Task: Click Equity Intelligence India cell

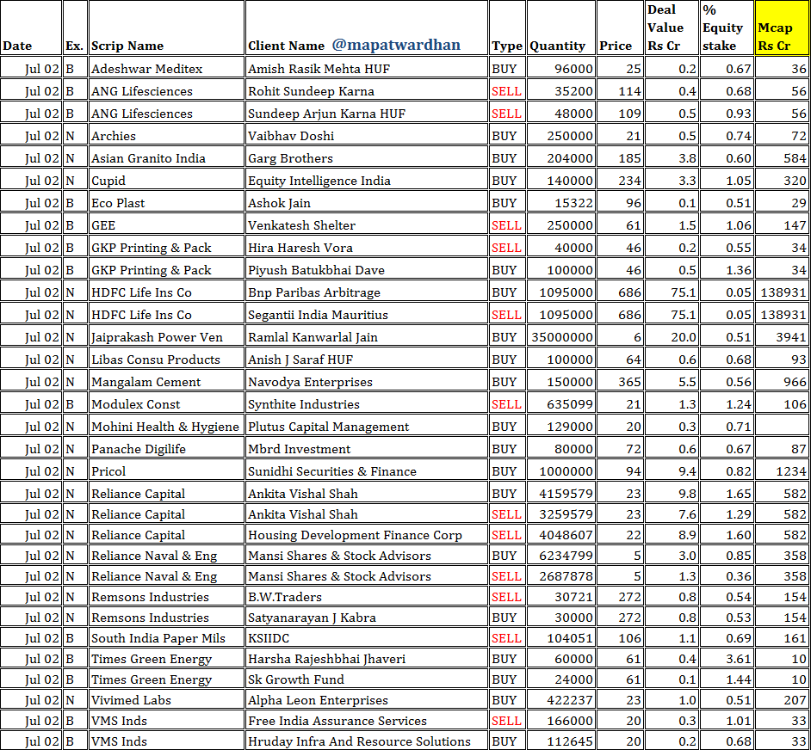Action: click(367, 181)
